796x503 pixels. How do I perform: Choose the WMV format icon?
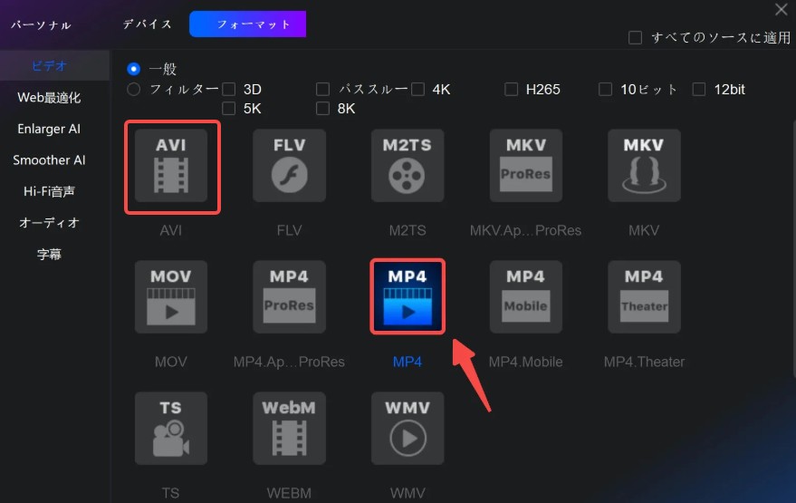tap(408, 429)
